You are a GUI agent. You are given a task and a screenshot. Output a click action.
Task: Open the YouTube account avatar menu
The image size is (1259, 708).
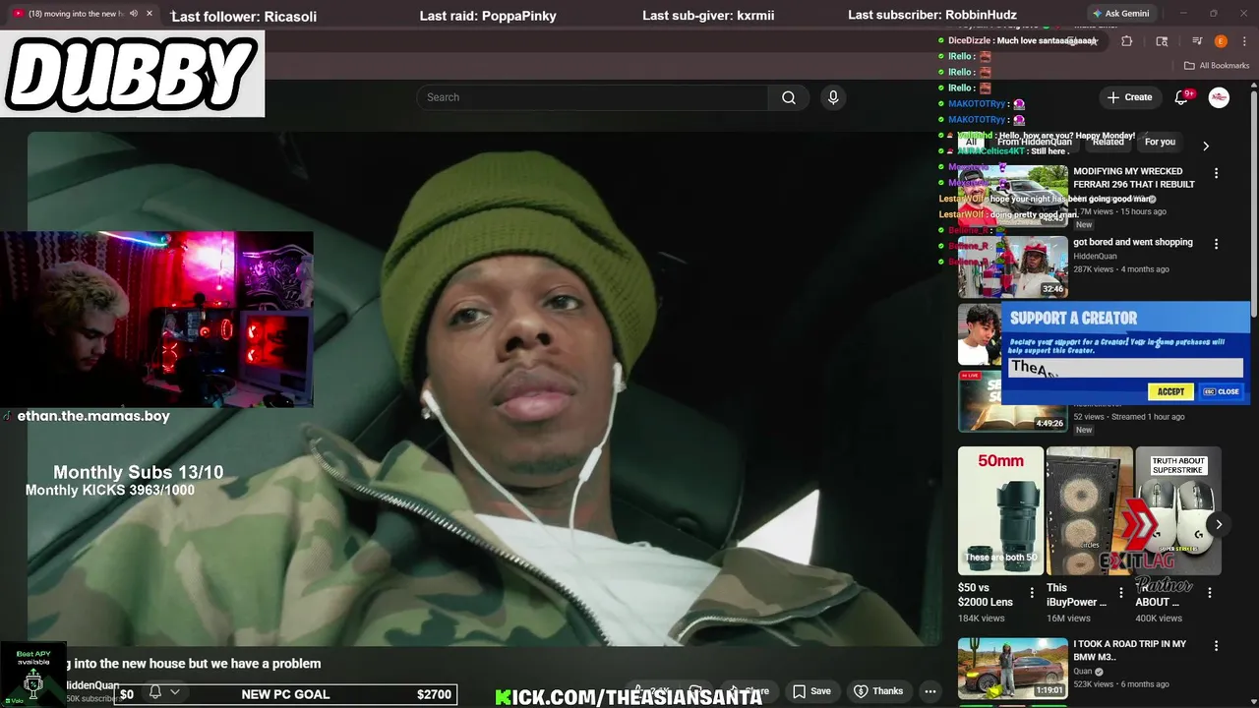1219,97
